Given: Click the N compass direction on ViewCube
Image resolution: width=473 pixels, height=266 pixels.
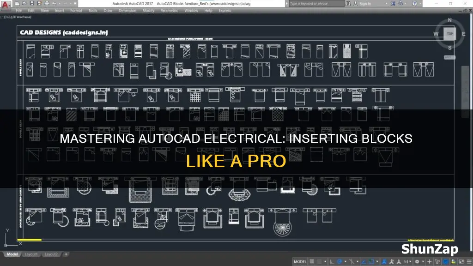Looking at the screenshot, I should coord(450,20).
